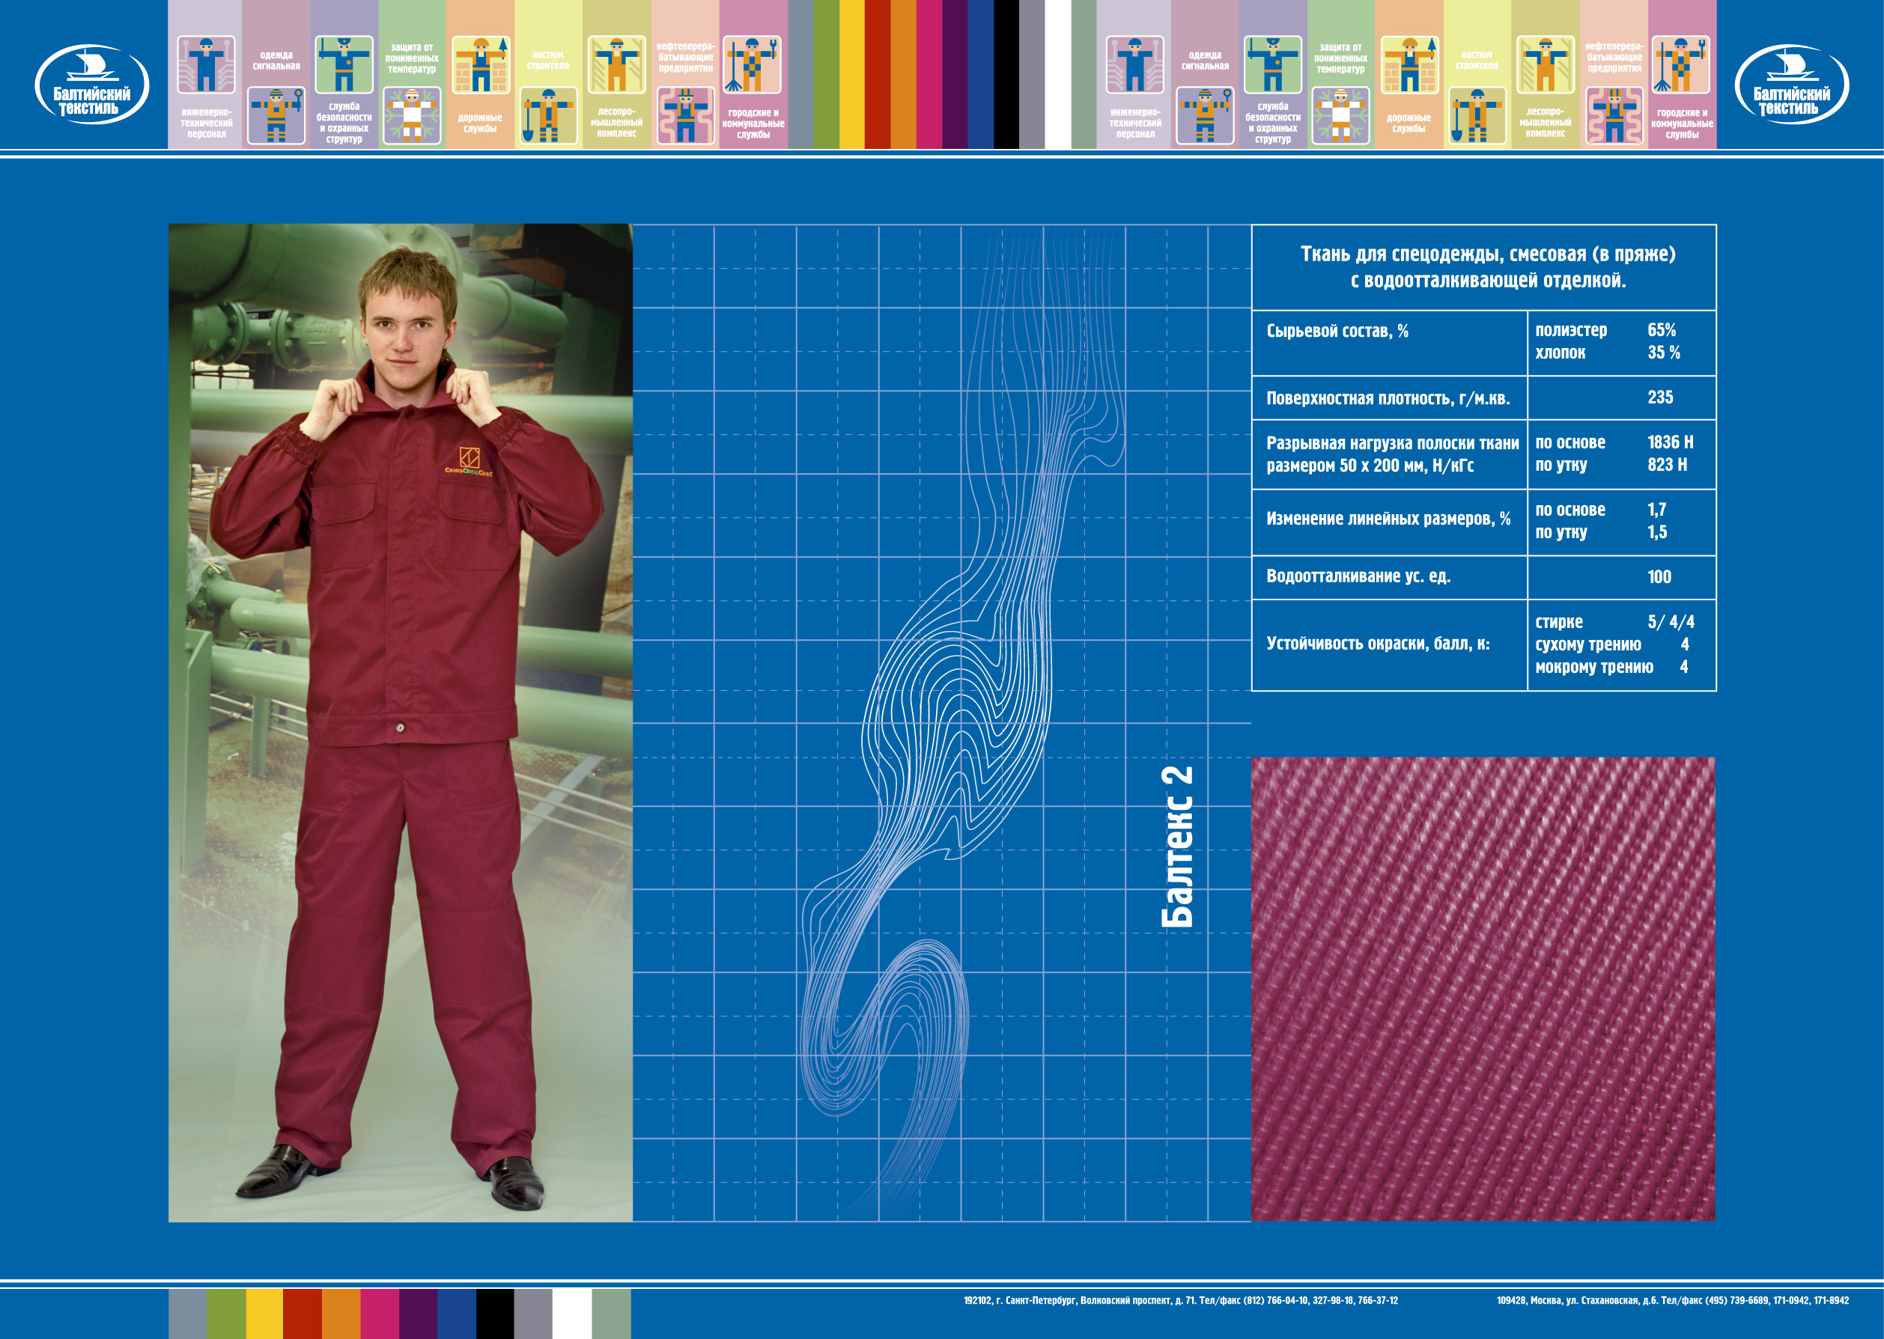
Task: Pick the yellow swatch in bottom color bar
Action: 264,1314
